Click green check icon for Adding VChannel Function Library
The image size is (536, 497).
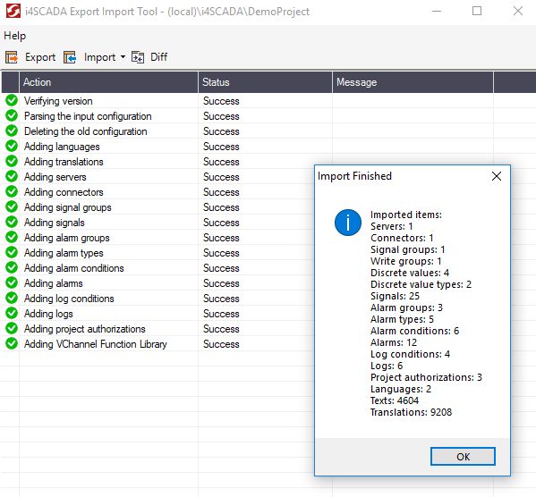(12, 343)
